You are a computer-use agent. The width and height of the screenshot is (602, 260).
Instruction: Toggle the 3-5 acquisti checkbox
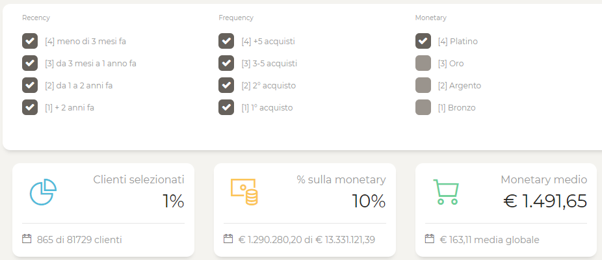click(x=226, y=63)
